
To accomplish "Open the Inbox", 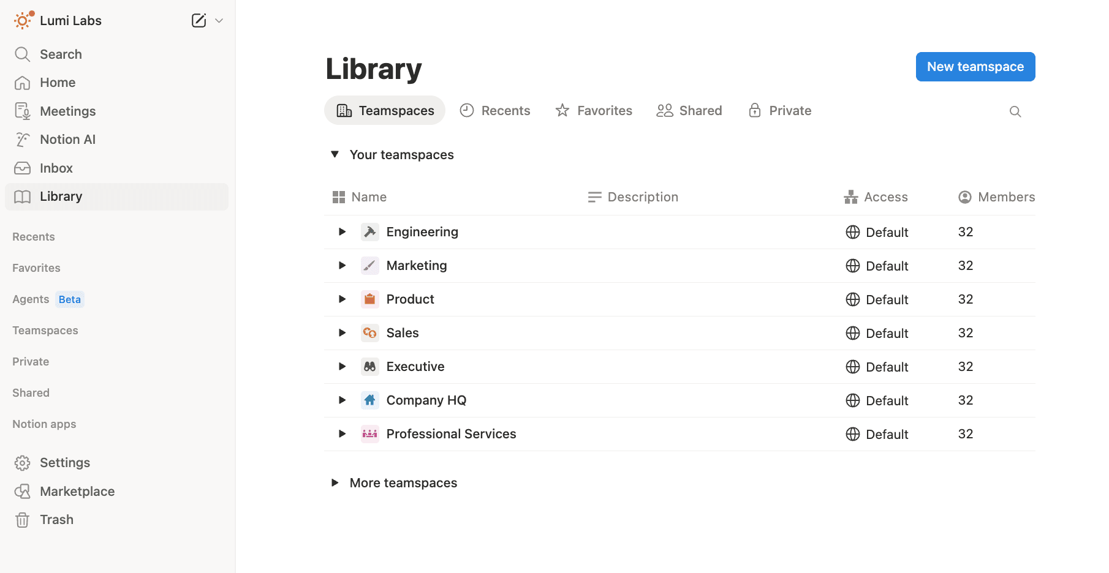I will point(56,168).
